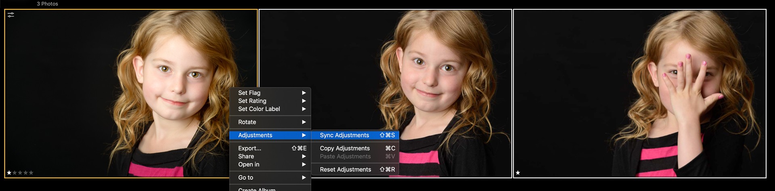This screenshot has width=775, height=191.
Task: Expand the Set Rating submenu arrow
Action: 304,101
